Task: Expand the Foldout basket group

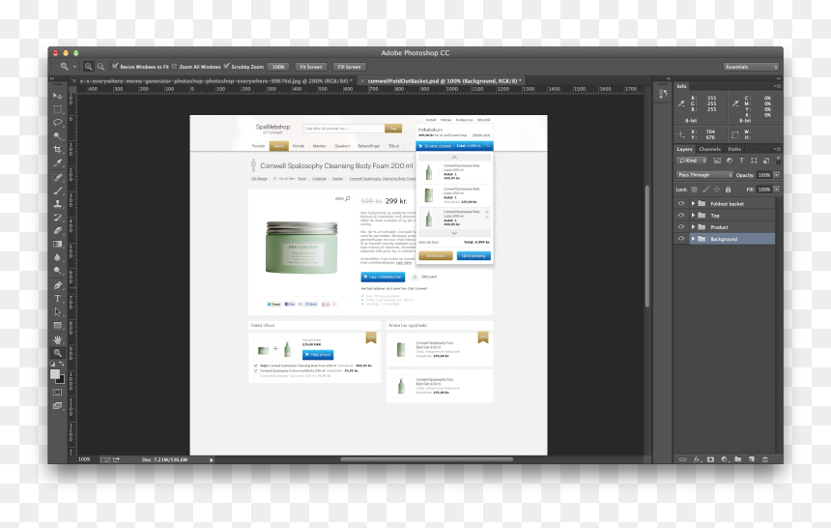Action: tap(693, 203)
